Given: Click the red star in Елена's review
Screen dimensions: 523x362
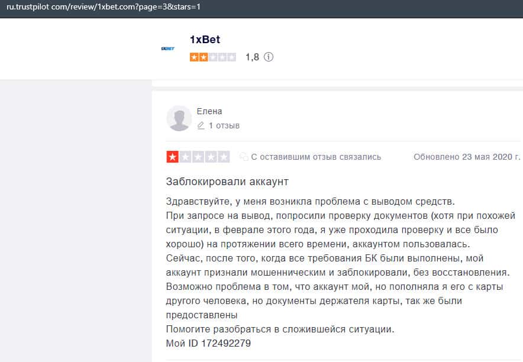Looking at the screenshot, I should [x=173, y=157].
